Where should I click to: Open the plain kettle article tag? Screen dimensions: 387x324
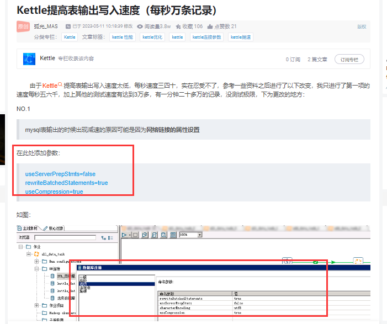177,38
